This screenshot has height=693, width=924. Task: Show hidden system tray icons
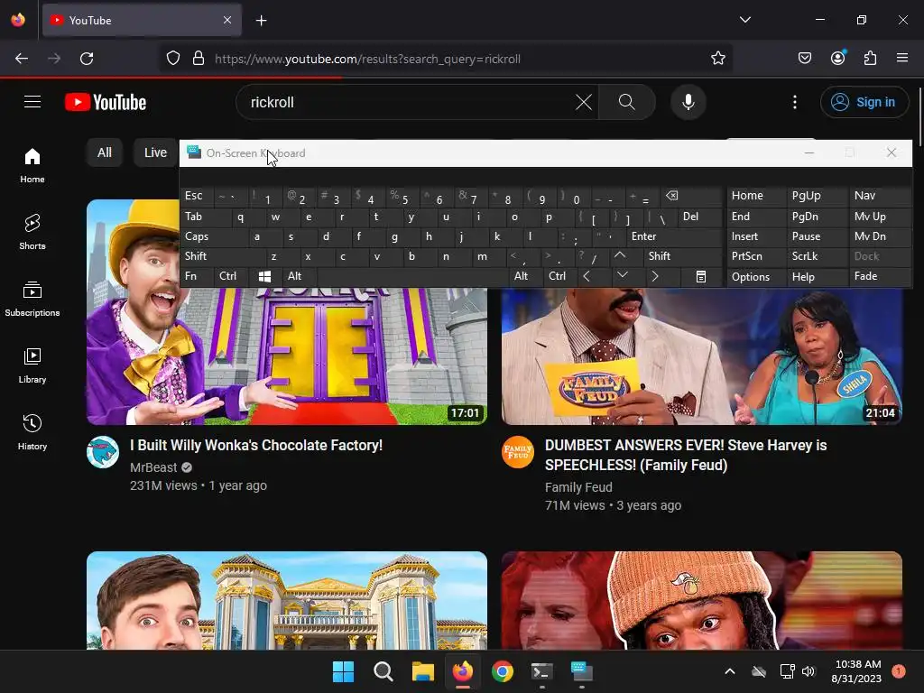[729, 671]
